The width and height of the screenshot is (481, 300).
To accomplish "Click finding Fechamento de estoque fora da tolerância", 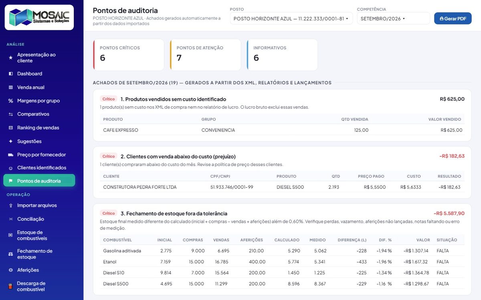I will tap(174, 214).
